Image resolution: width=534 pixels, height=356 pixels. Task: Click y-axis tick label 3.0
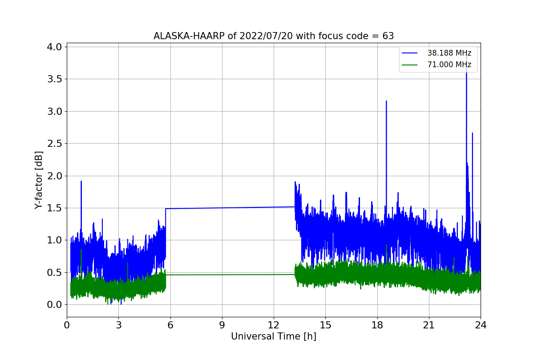tap(54, 111)
